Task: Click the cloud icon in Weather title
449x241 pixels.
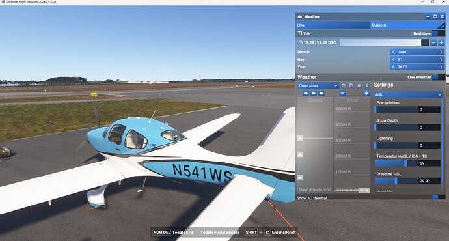Action: 300,17
